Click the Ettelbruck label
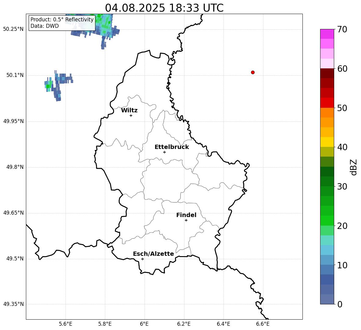The width and height of the screenshot is (361, 330). click(x=172, y=147)
